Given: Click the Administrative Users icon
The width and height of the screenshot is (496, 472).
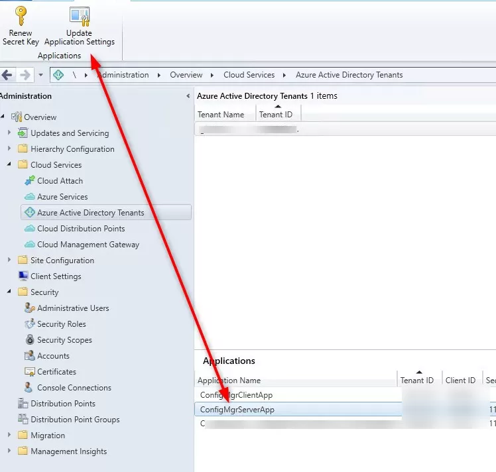Looking at the screenshot, I should click(x=30, y=308).
